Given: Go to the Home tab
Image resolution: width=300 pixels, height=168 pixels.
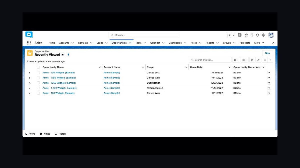Looking at the screenshot, I should (52, 43).
